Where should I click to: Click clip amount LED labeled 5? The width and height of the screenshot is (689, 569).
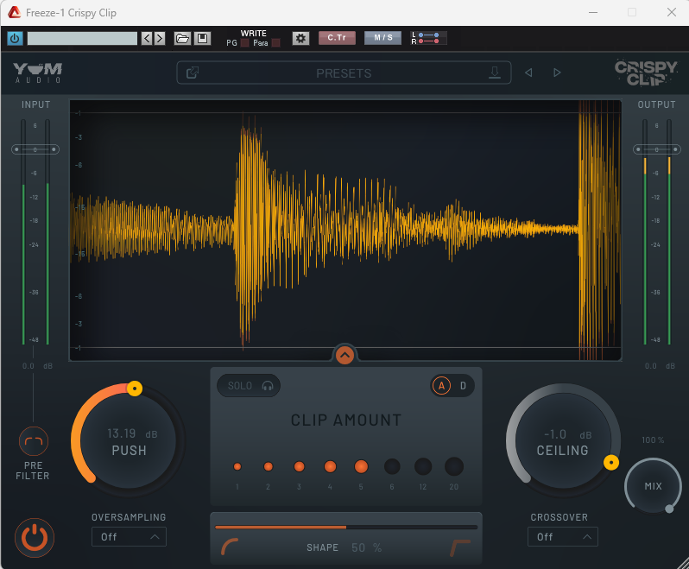(361, 466)
